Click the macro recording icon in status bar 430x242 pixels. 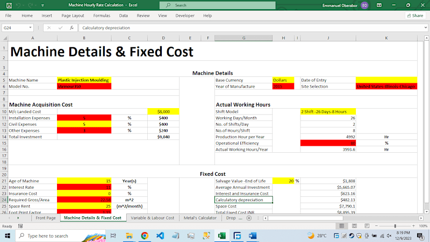(x=20, y=226)
